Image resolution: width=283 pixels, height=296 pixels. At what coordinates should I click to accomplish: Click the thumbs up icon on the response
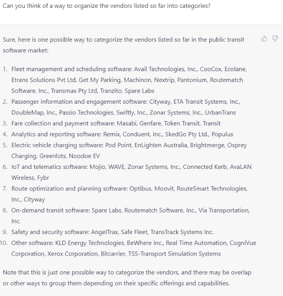point(264,39)
